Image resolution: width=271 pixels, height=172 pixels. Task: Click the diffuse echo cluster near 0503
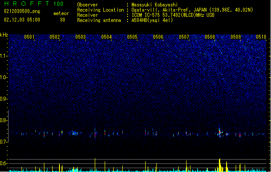[x=75, y=133]
